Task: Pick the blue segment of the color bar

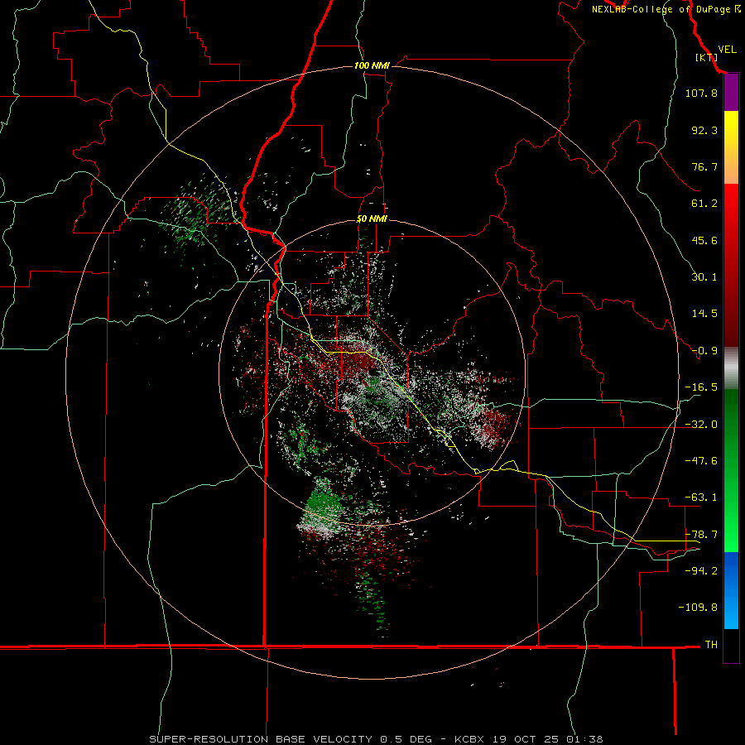Action: 731,590
